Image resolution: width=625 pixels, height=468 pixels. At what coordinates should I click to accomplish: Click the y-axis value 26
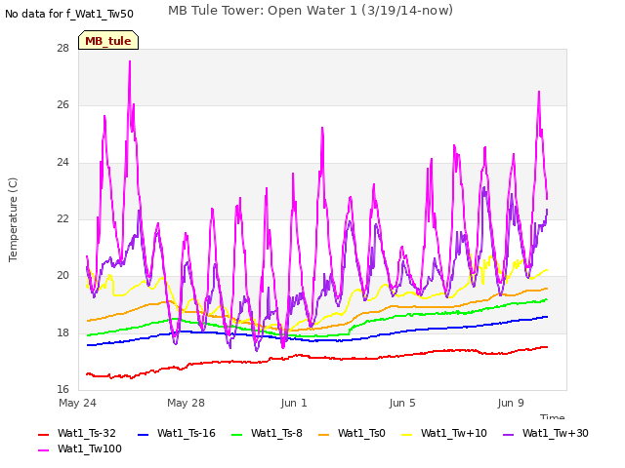(x=62, y=104)
